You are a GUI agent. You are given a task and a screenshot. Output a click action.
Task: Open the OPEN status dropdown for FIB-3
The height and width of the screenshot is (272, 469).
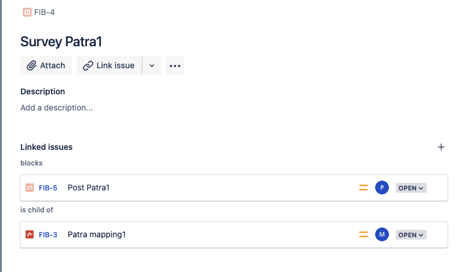tap(411, 235)
